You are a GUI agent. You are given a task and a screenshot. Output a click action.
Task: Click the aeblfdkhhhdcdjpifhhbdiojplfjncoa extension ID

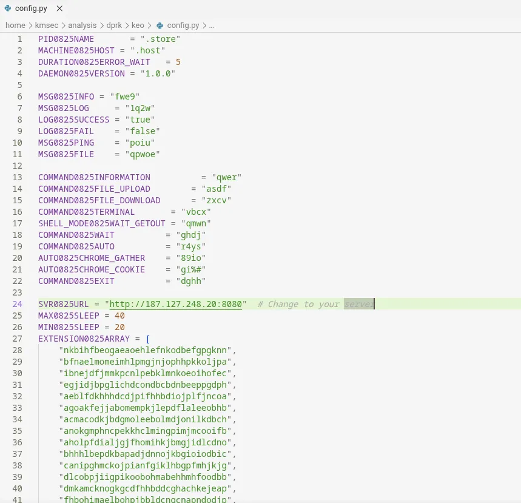coord(145,396)
